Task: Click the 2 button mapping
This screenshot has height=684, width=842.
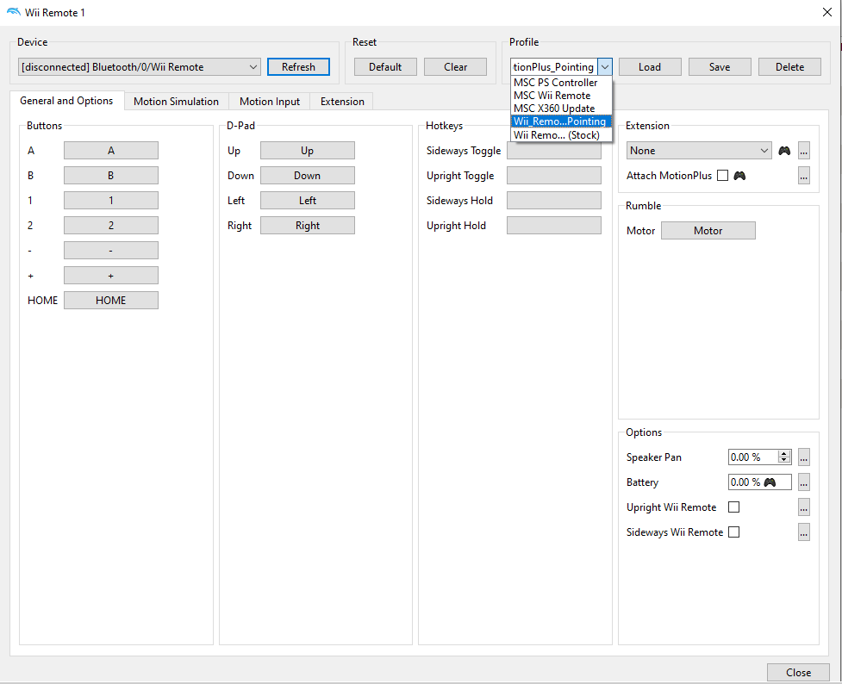Action: coord(111,226)
